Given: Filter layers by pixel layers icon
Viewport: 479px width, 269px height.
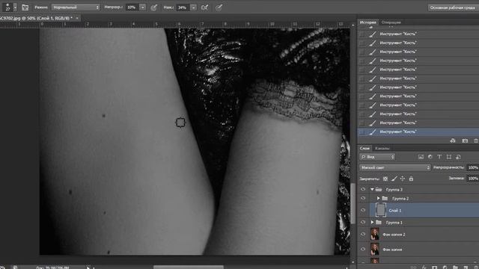Looking at the screenshot, I should (421, 157).
